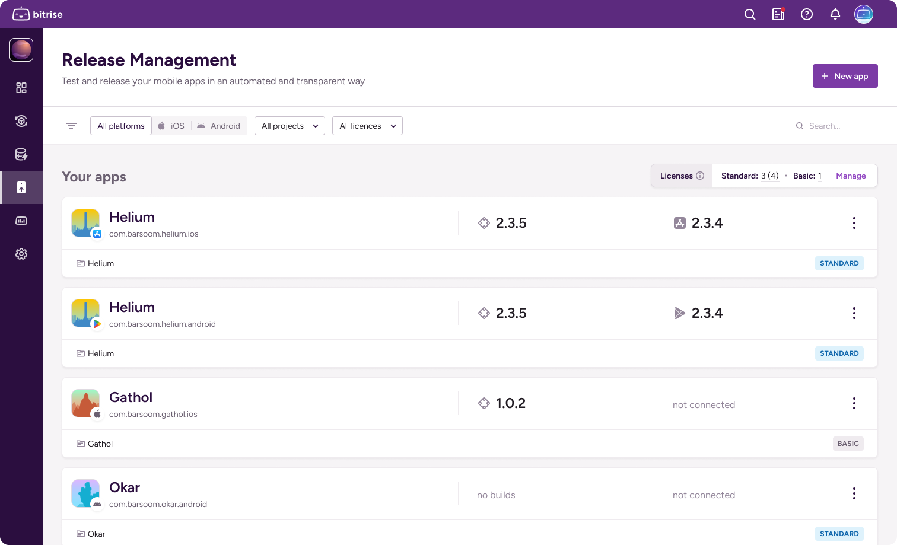This screenshot has width=897, height=545.
Task: Open Okar app icon
Action: tap(85, 493)
